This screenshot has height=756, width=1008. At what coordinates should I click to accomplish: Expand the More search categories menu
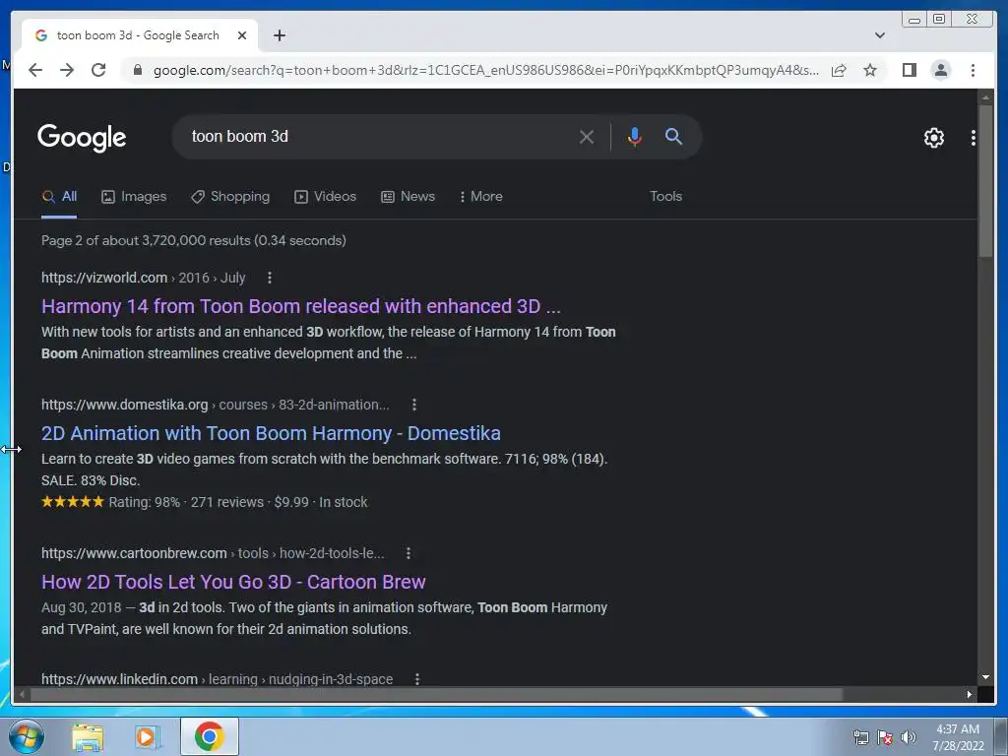[x=480, y=196]
